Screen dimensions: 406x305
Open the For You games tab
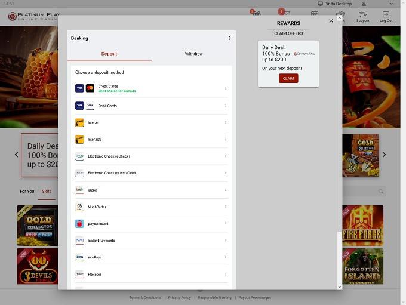point(27,192)
